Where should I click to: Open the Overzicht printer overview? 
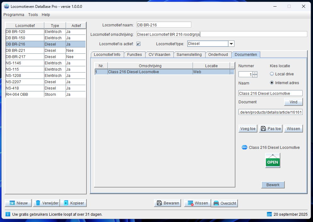point(224,203)
